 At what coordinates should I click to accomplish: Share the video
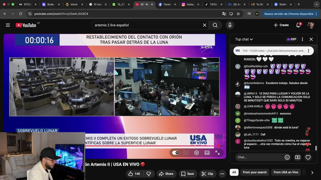(x=166, y=174)
